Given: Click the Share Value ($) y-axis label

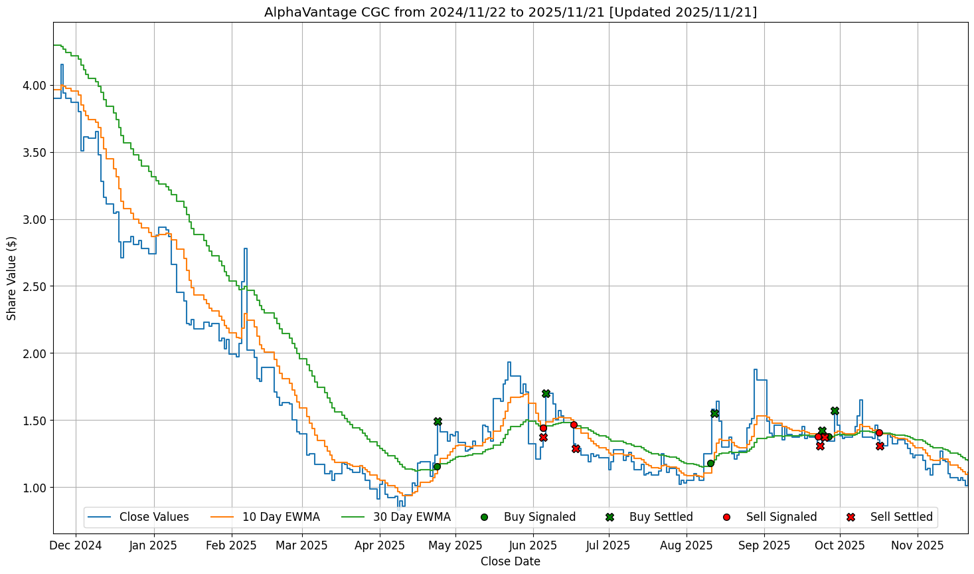Looking at the screenshot, I should 12,278.
